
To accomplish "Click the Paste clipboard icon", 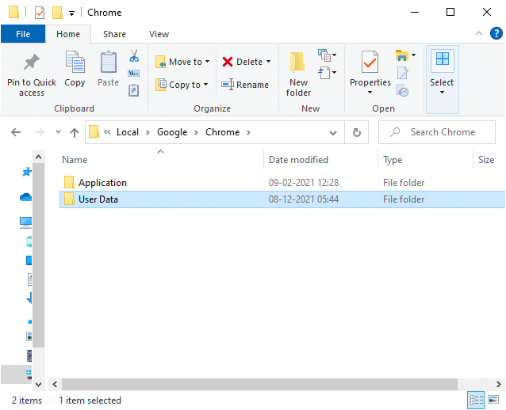I will coord(109,62).
